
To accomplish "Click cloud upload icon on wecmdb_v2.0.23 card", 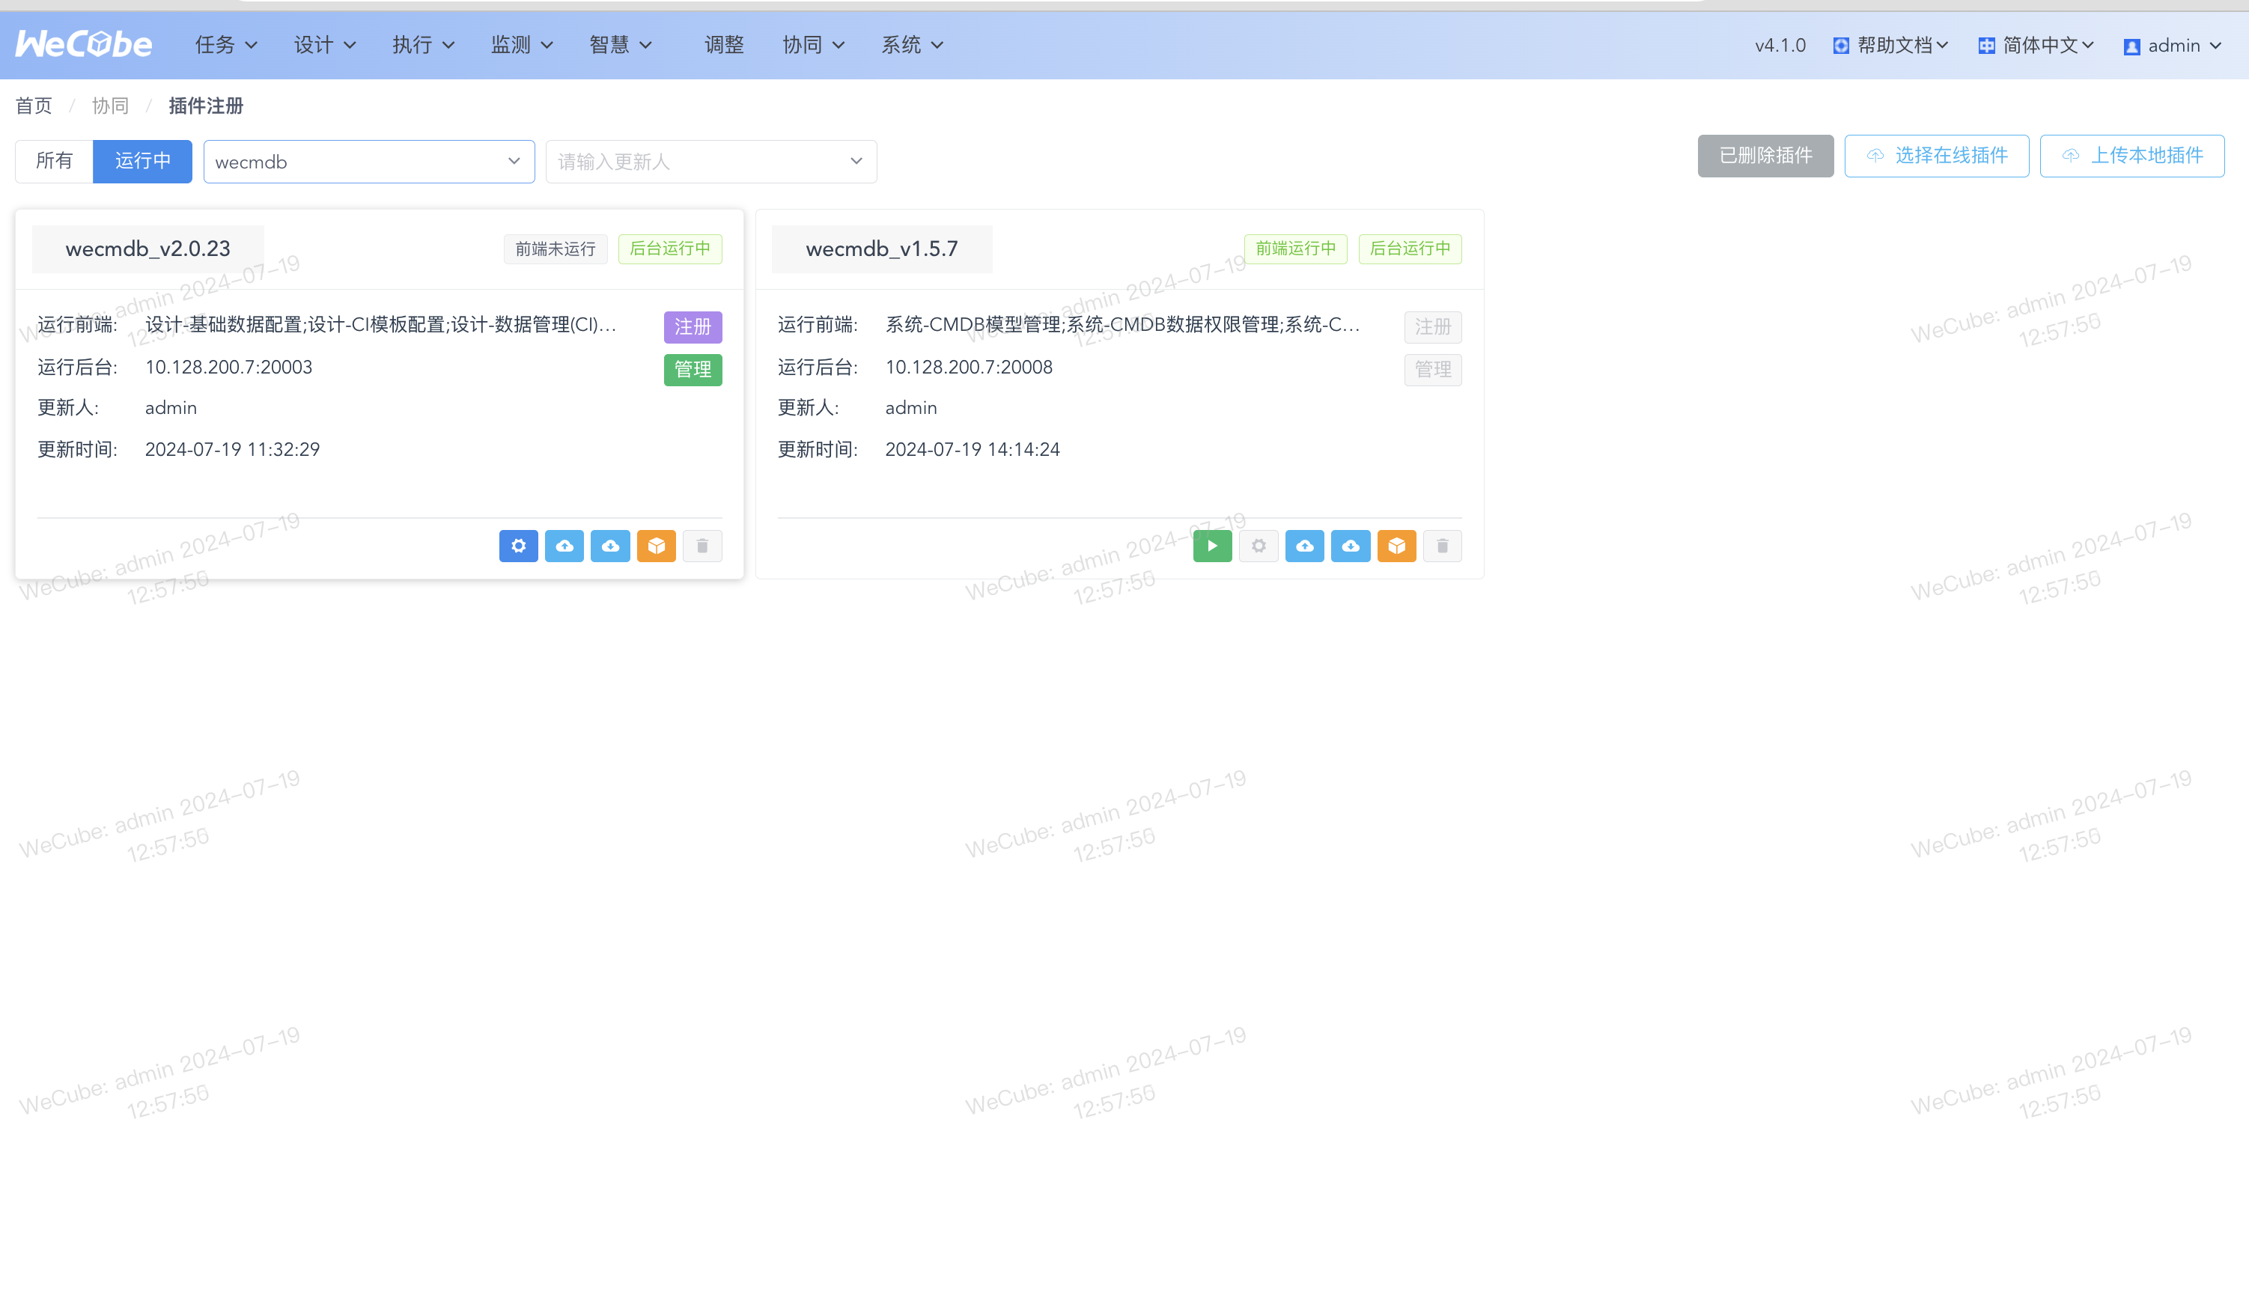I will click(x=564, y=546).
